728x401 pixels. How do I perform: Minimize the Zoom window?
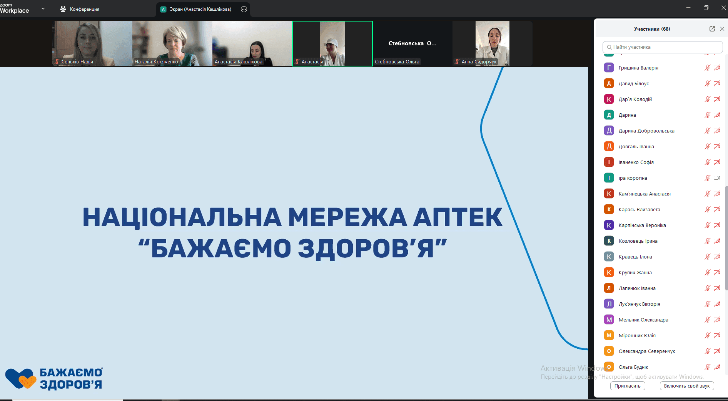click(688, 8)
